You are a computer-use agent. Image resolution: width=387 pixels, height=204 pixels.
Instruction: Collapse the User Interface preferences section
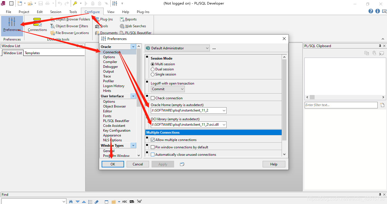point(133,96)
